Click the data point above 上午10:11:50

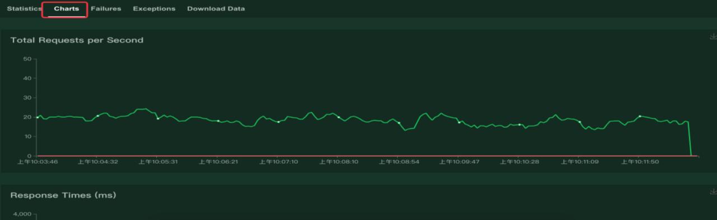pyautogui.click(x=640, y=116)
